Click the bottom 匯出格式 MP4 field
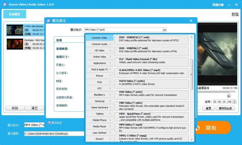 pos(34,125)
